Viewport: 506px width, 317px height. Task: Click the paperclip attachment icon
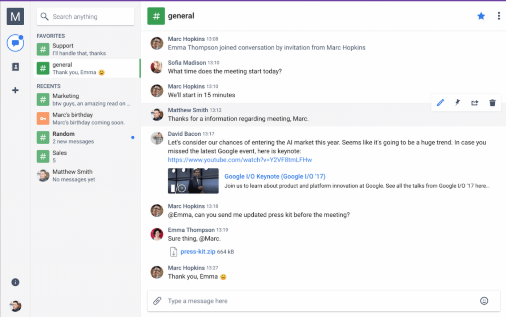[x=157, y=301]
